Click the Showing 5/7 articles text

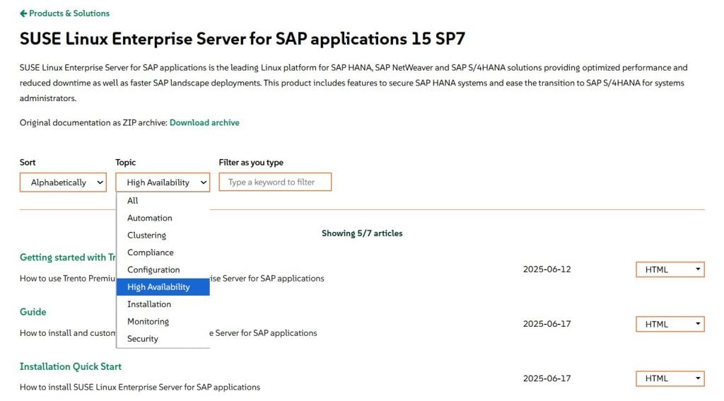(362, 233)
